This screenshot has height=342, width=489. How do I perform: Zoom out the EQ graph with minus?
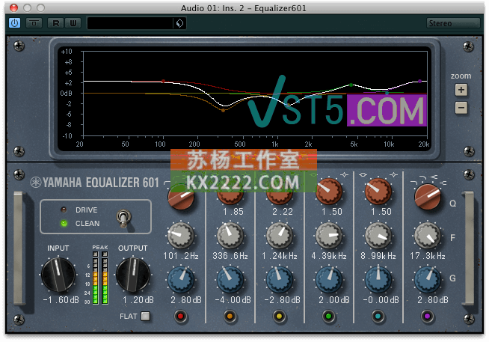[461, 108]
